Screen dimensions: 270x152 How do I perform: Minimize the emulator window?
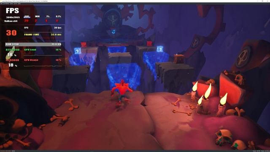click(x=258, y=1)
